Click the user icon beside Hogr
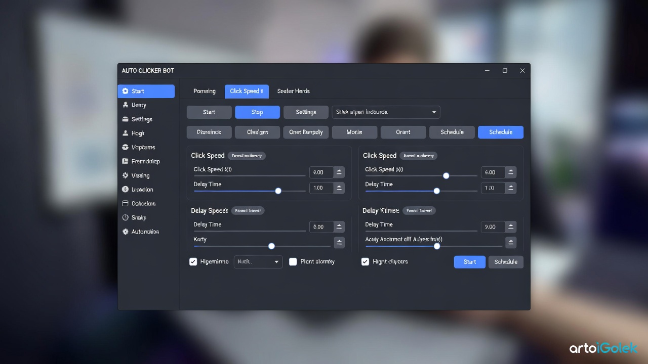648x364 pixels. [x=126, y=133]
